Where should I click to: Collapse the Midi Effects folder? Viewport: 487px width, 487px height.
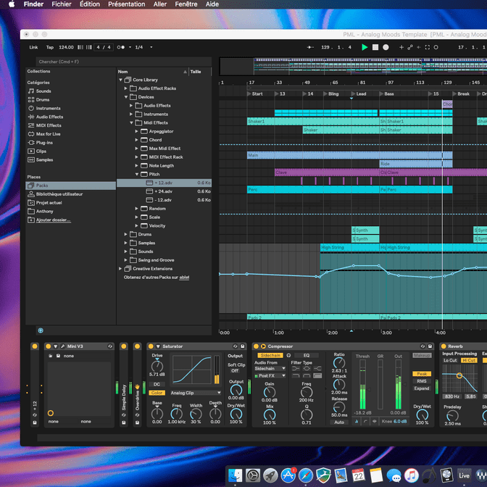click(131, 123)
